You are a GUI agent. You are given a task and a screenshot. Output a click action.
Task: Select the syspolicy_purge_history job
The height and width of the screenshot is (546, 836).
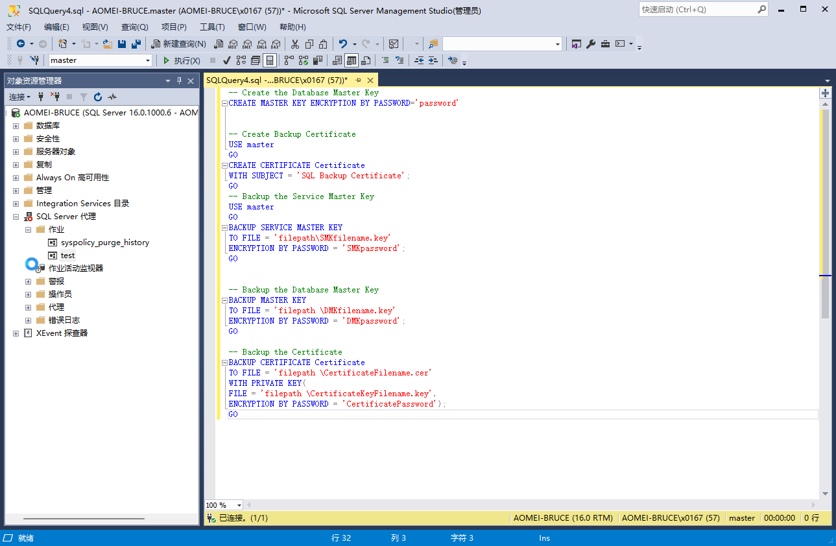point(105,243)
